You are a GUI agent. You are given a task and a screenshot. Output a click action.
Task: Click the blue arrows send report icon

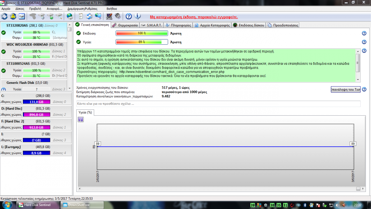89,16
